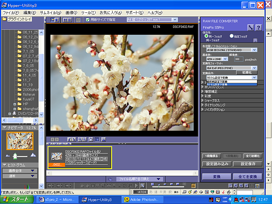This screenshot has width=272, height=204.
Task: Click the disk save icon under 指定フォルダ
Action: (x=255, y=40)
